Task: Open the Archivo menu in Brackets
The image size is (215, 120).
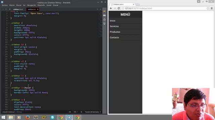Action: point(5,5)
